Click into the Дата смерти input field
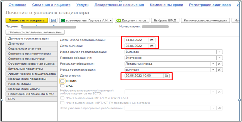 click(x=144, y=75)
